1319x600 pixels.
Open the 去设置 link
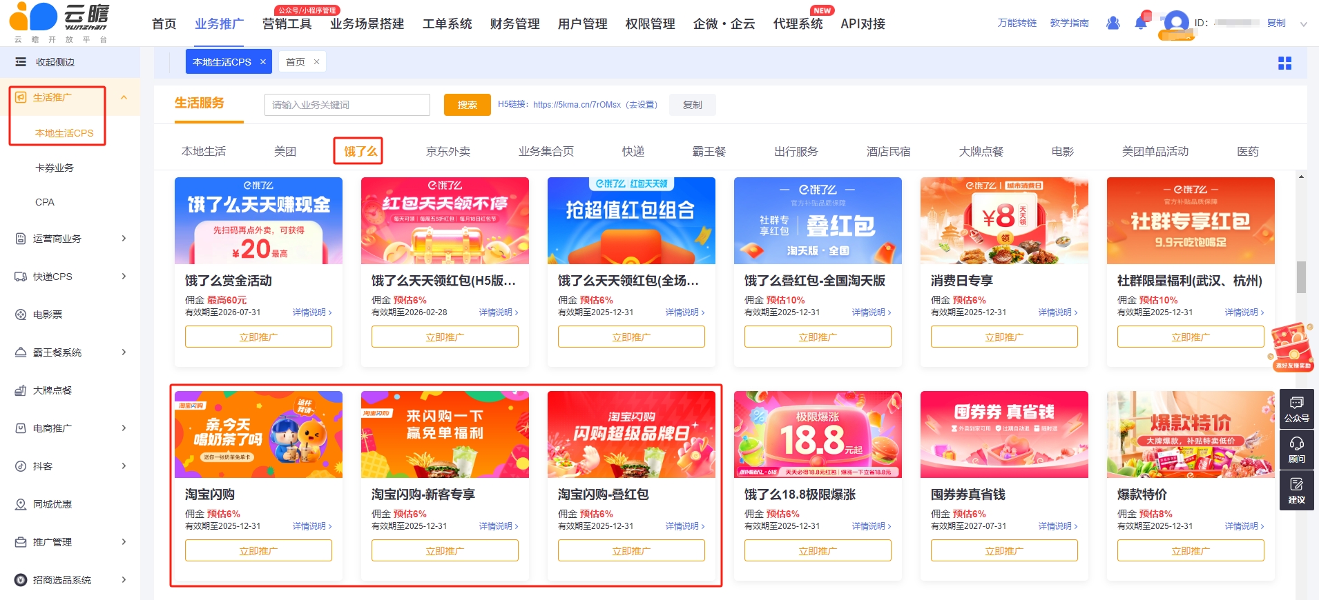point(641,105)
